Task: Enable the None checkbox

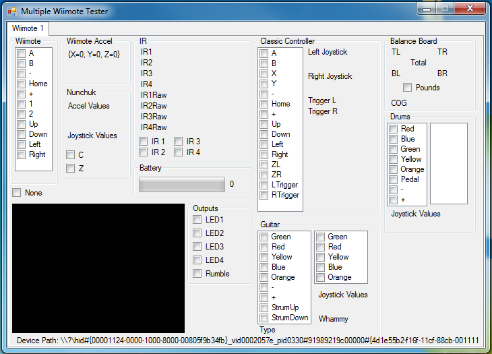Action: (16, 193)
